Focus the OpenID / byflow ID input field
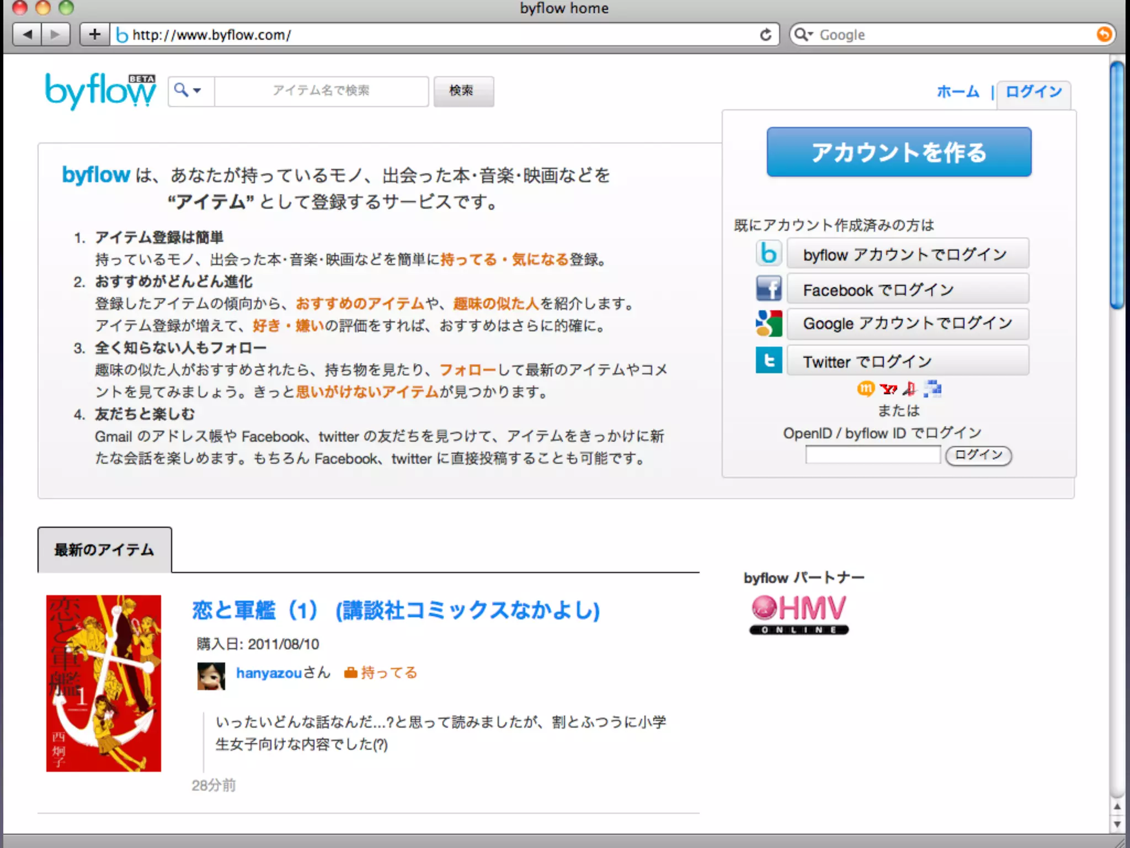This screenshot has width=1130, height=848. [872, 455]
